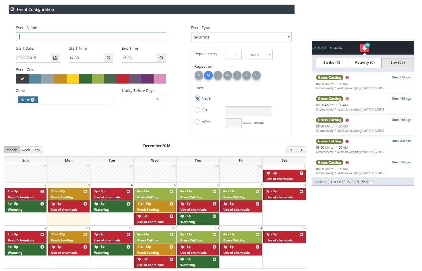Screen dimensions: 422x271
Task: Go to previous month with left chevron
Action: click(x=291, y=150)
